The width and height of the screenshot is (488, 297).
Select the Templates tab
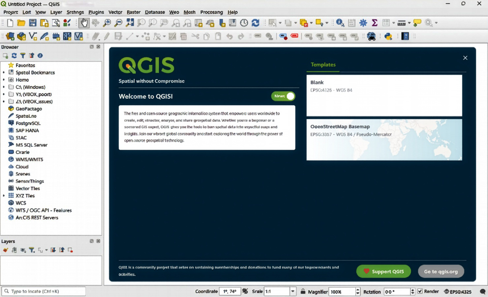(323, 65)
